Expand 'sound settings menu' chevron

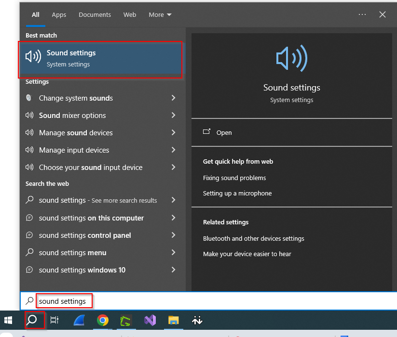pos(174,252)
